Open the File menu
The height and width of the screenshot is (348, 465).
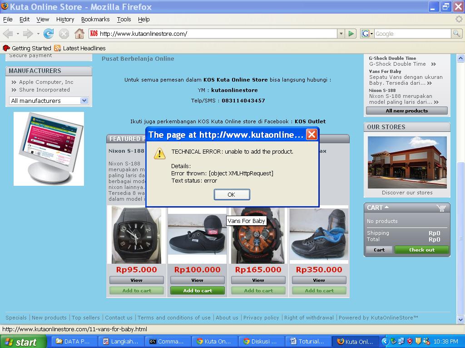click(x=8, y=19)
